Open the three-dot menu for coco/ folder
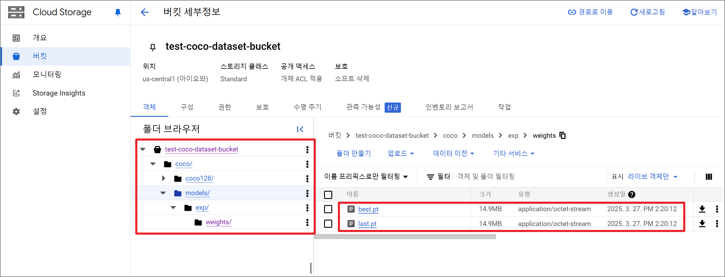This screenshot has width=725, height=277. click(x=307, y=164)
